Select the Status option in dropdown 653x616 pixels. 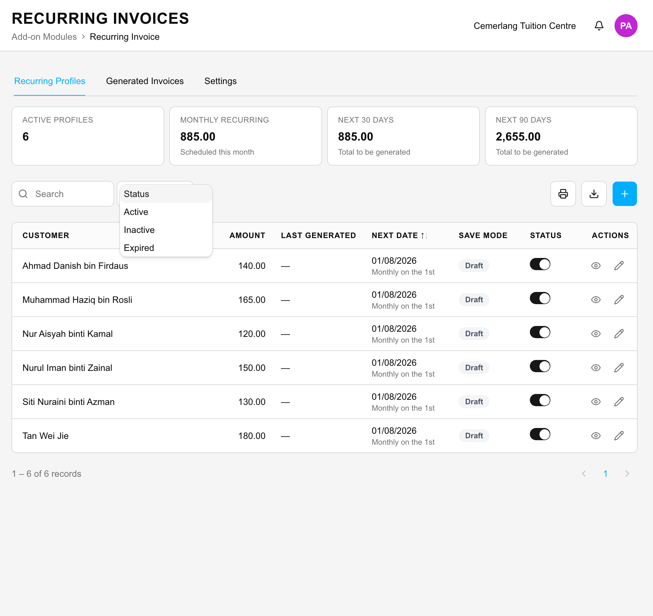166,194
